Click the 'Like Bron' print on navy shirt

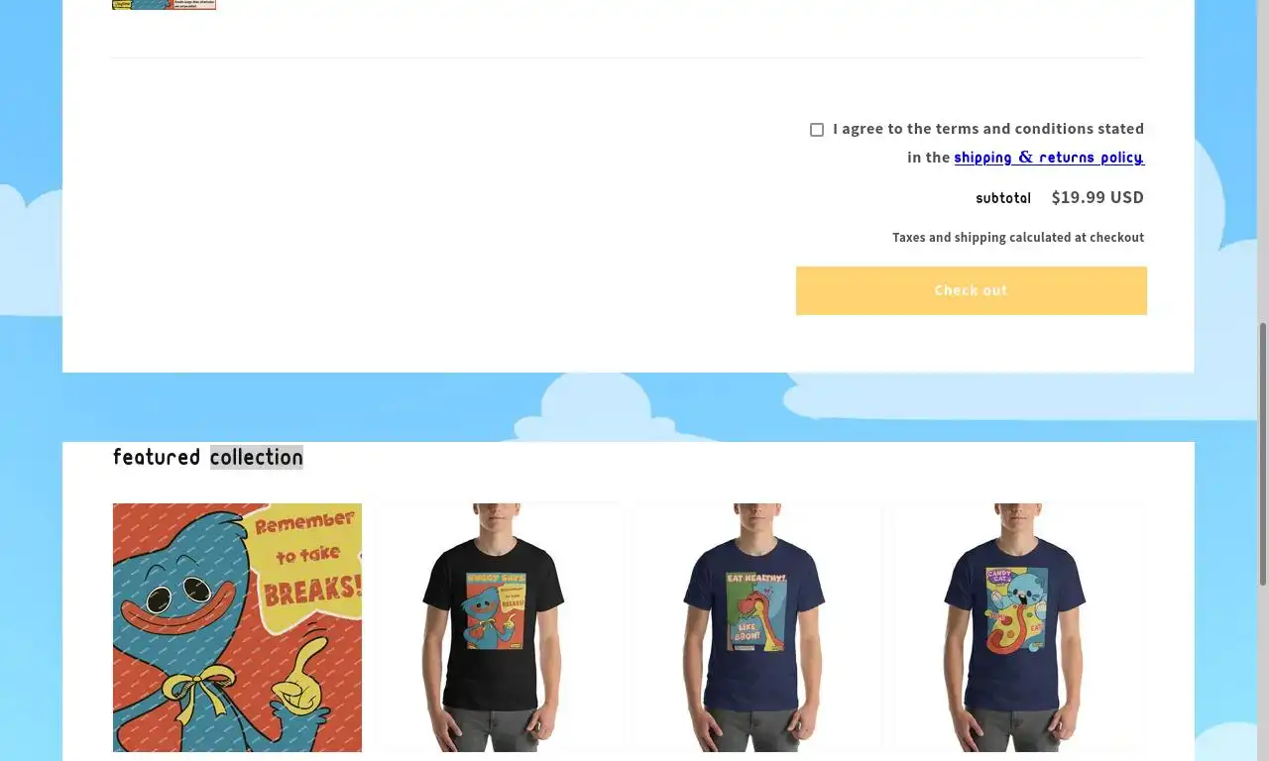point(757,610)
